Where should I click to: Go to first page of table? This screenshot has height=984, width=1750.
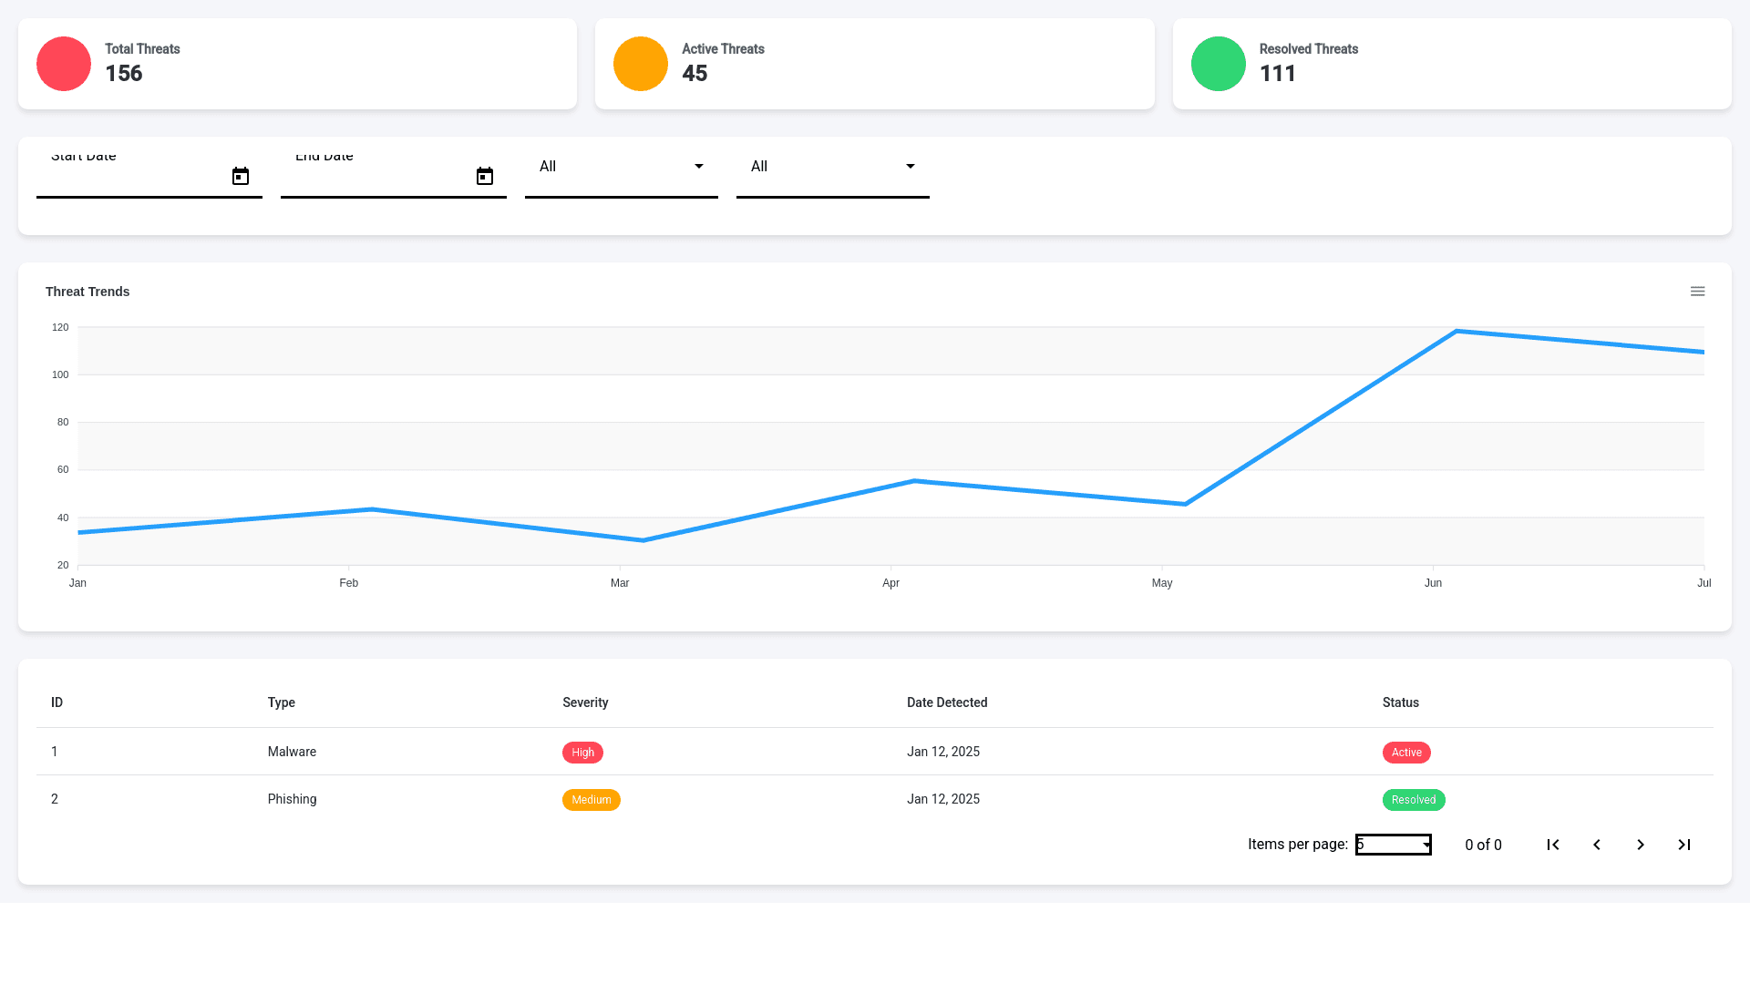1553,845
